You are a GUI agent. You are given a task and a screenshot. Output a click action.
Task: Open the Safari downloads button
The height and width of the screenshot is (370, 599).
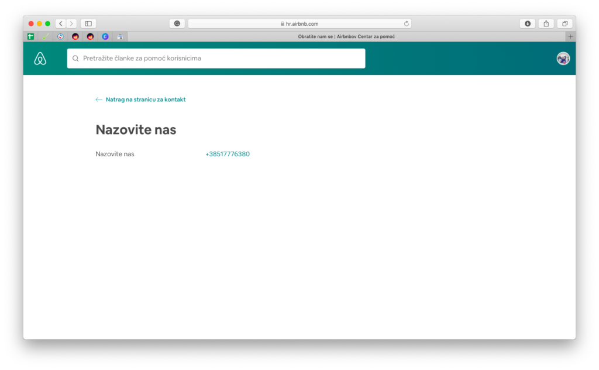pos(528,23)
